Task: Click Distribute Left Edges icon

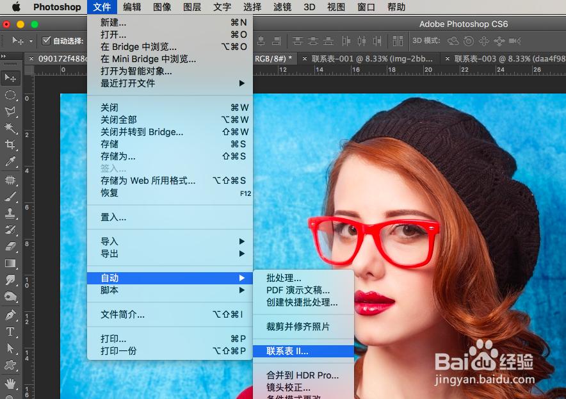Action: 346,41
